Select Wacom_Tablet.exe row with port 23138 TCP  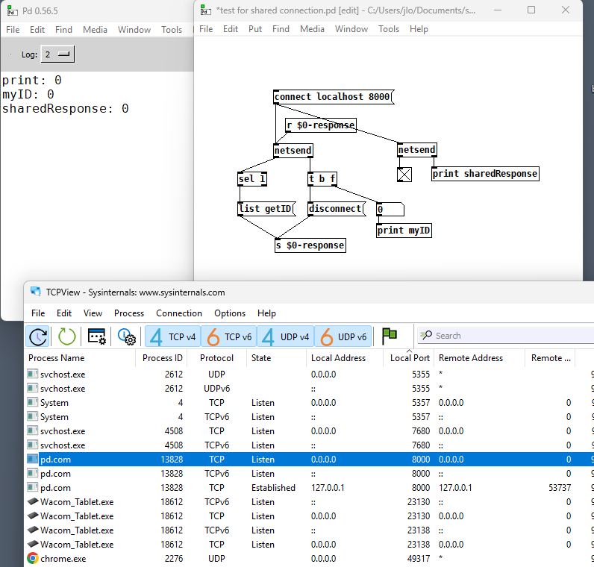(309, 545)
